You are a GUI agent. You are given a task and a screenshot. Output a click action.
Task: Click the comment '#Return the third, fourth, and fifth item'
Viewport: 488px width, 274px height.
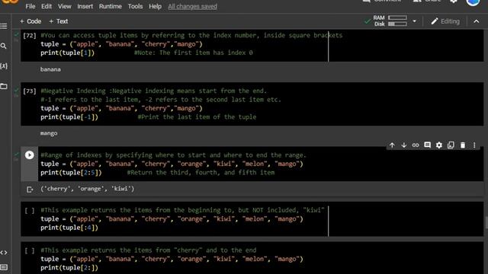point(201,173)
